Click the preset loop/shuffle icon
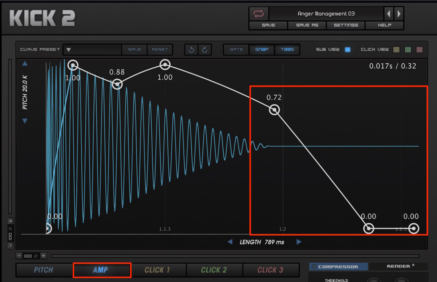The image size is (437, 282). tap(258, 14)
